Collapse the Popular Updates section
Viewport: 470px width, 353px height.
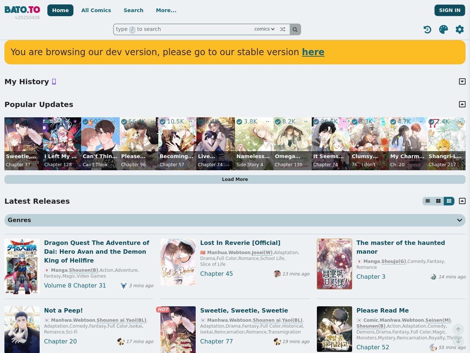click(x=462, y=104)
